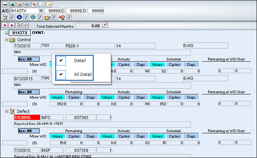The height and width of the screenshot is (158, 257).
Task: Click the red pencil edit icon
Action: (x=105, y=25)
